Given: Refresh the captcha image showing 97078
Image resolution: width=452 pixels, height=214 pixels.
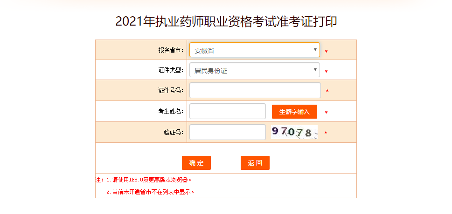Looking at the screenshot, I should click(294, 133).
